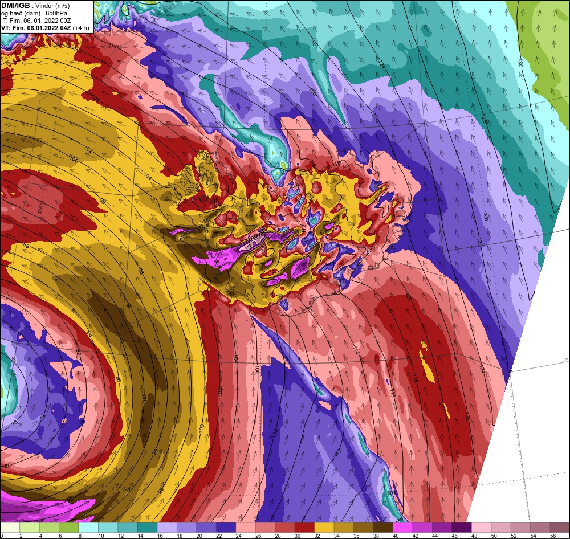Click the '78' contour label

click(43, 416)
